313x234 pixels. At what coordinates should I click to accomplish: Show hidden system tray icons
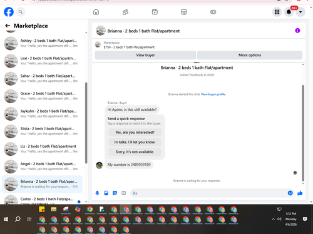coord(273,219)
